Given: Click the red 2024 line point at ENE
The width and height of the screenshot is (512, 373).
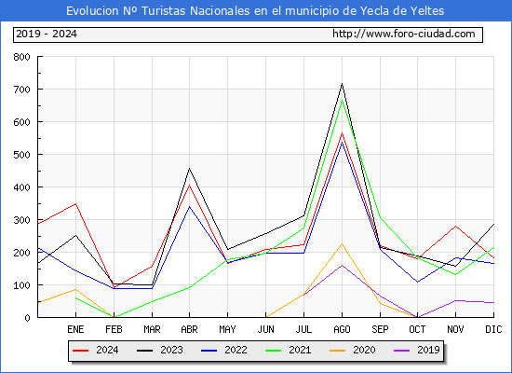Looking at the screenshot, I should (x=75, y=204).
